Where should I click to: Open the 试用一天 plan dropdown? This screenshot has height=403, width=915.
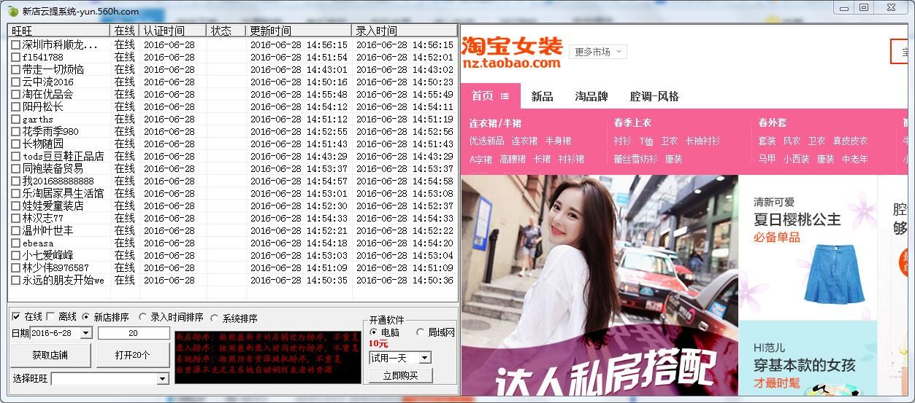coord(425,358)
